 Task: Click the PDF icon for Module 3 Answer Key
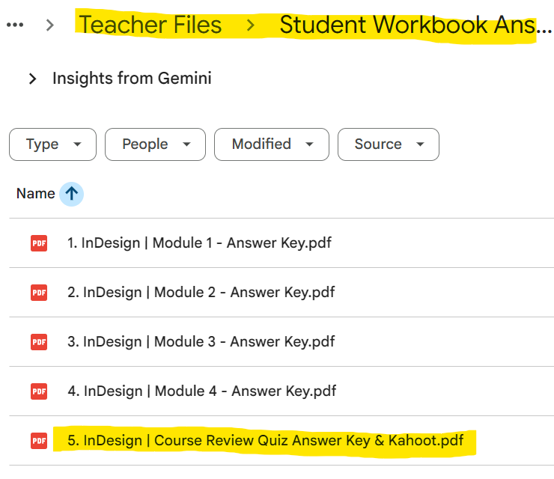(39, 341)
